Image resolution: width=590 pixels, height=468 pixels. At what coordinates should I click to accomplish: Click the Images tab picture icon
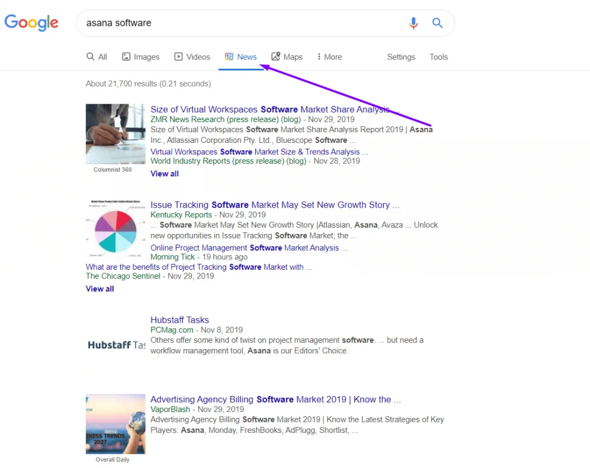[126, 57]
